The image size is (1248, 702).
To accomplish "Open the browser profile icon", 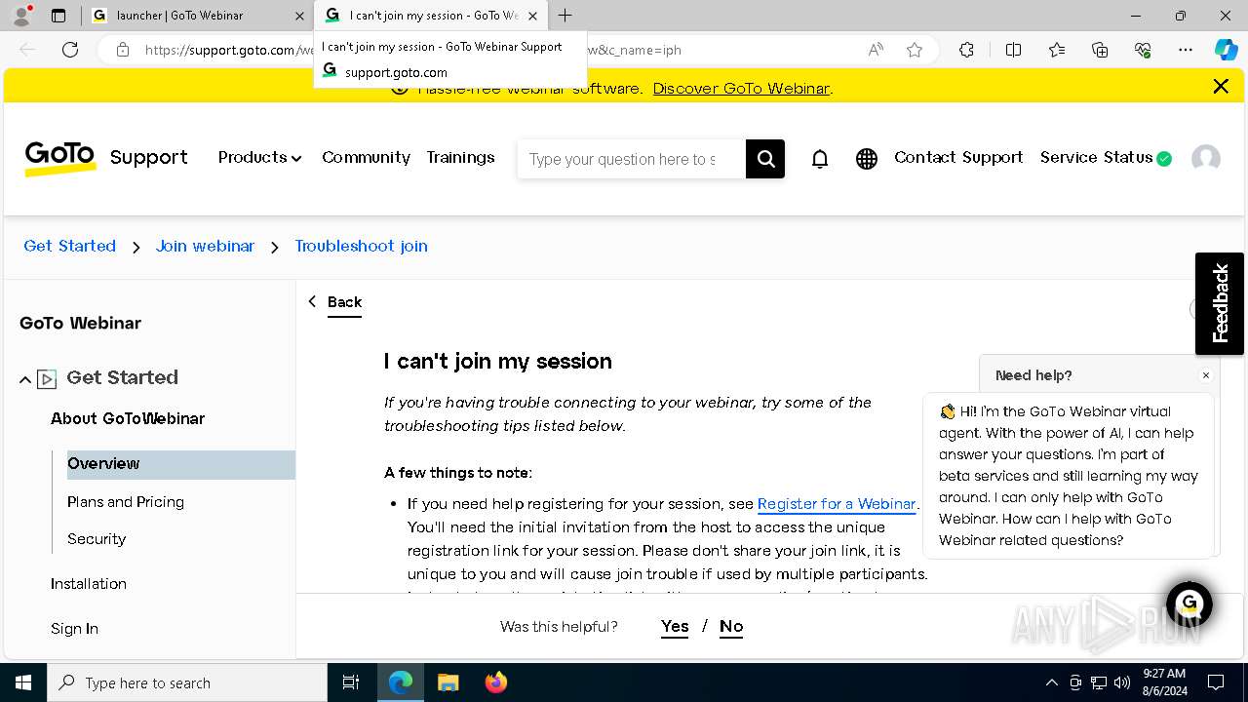I will pyautogui.click(x=20, y=16).
